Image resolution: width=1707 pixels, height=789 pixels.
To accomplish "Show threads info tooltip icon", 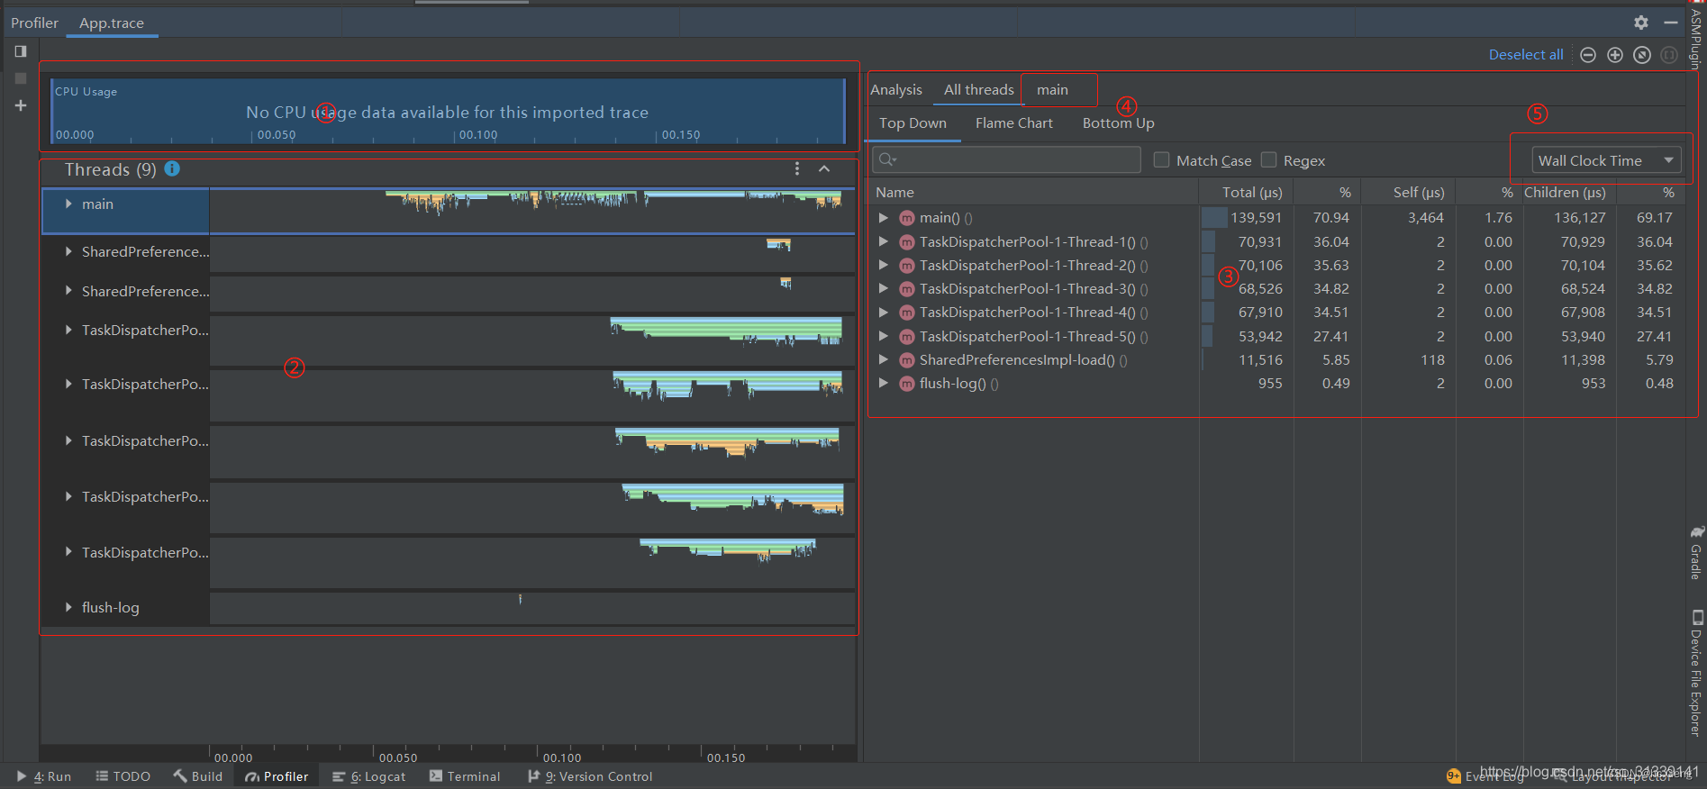I will pos(172,168).
